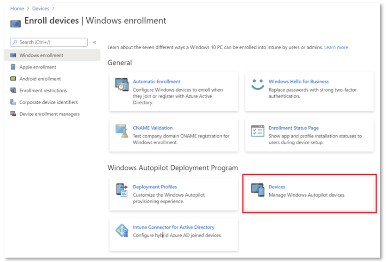Open the Learn more link

pos(336,47)
